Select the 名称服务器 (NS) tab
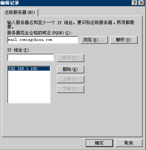 tap(20, 12)
